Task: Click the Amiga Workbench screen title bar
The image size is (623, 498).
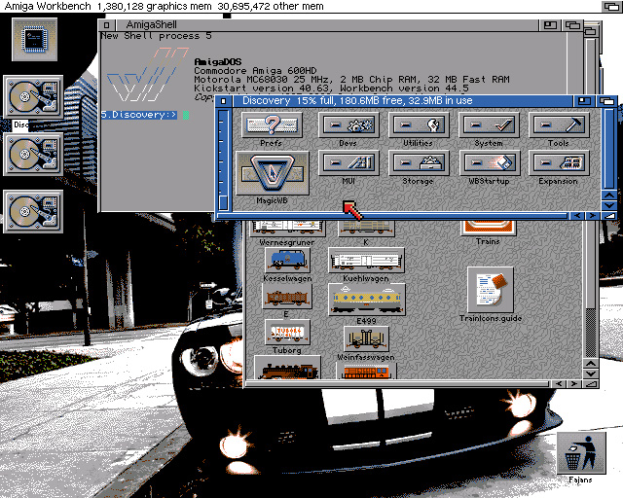Action: point(300,7)
